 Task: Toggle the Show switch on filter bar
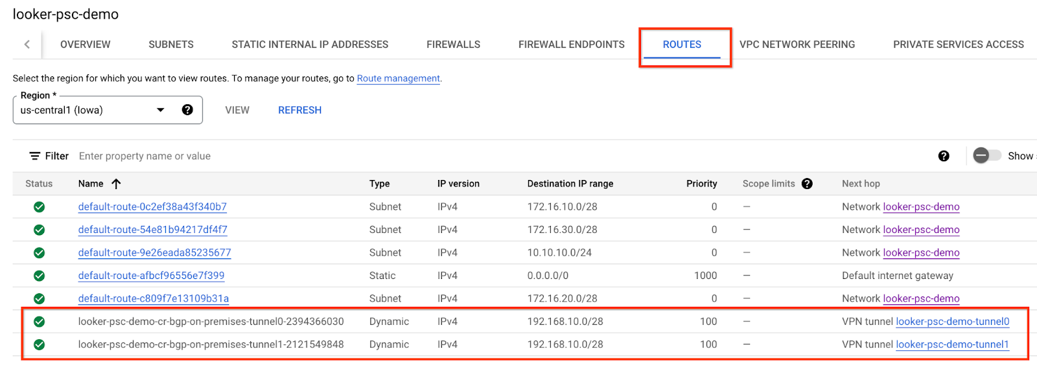click(x=987, y=156)
